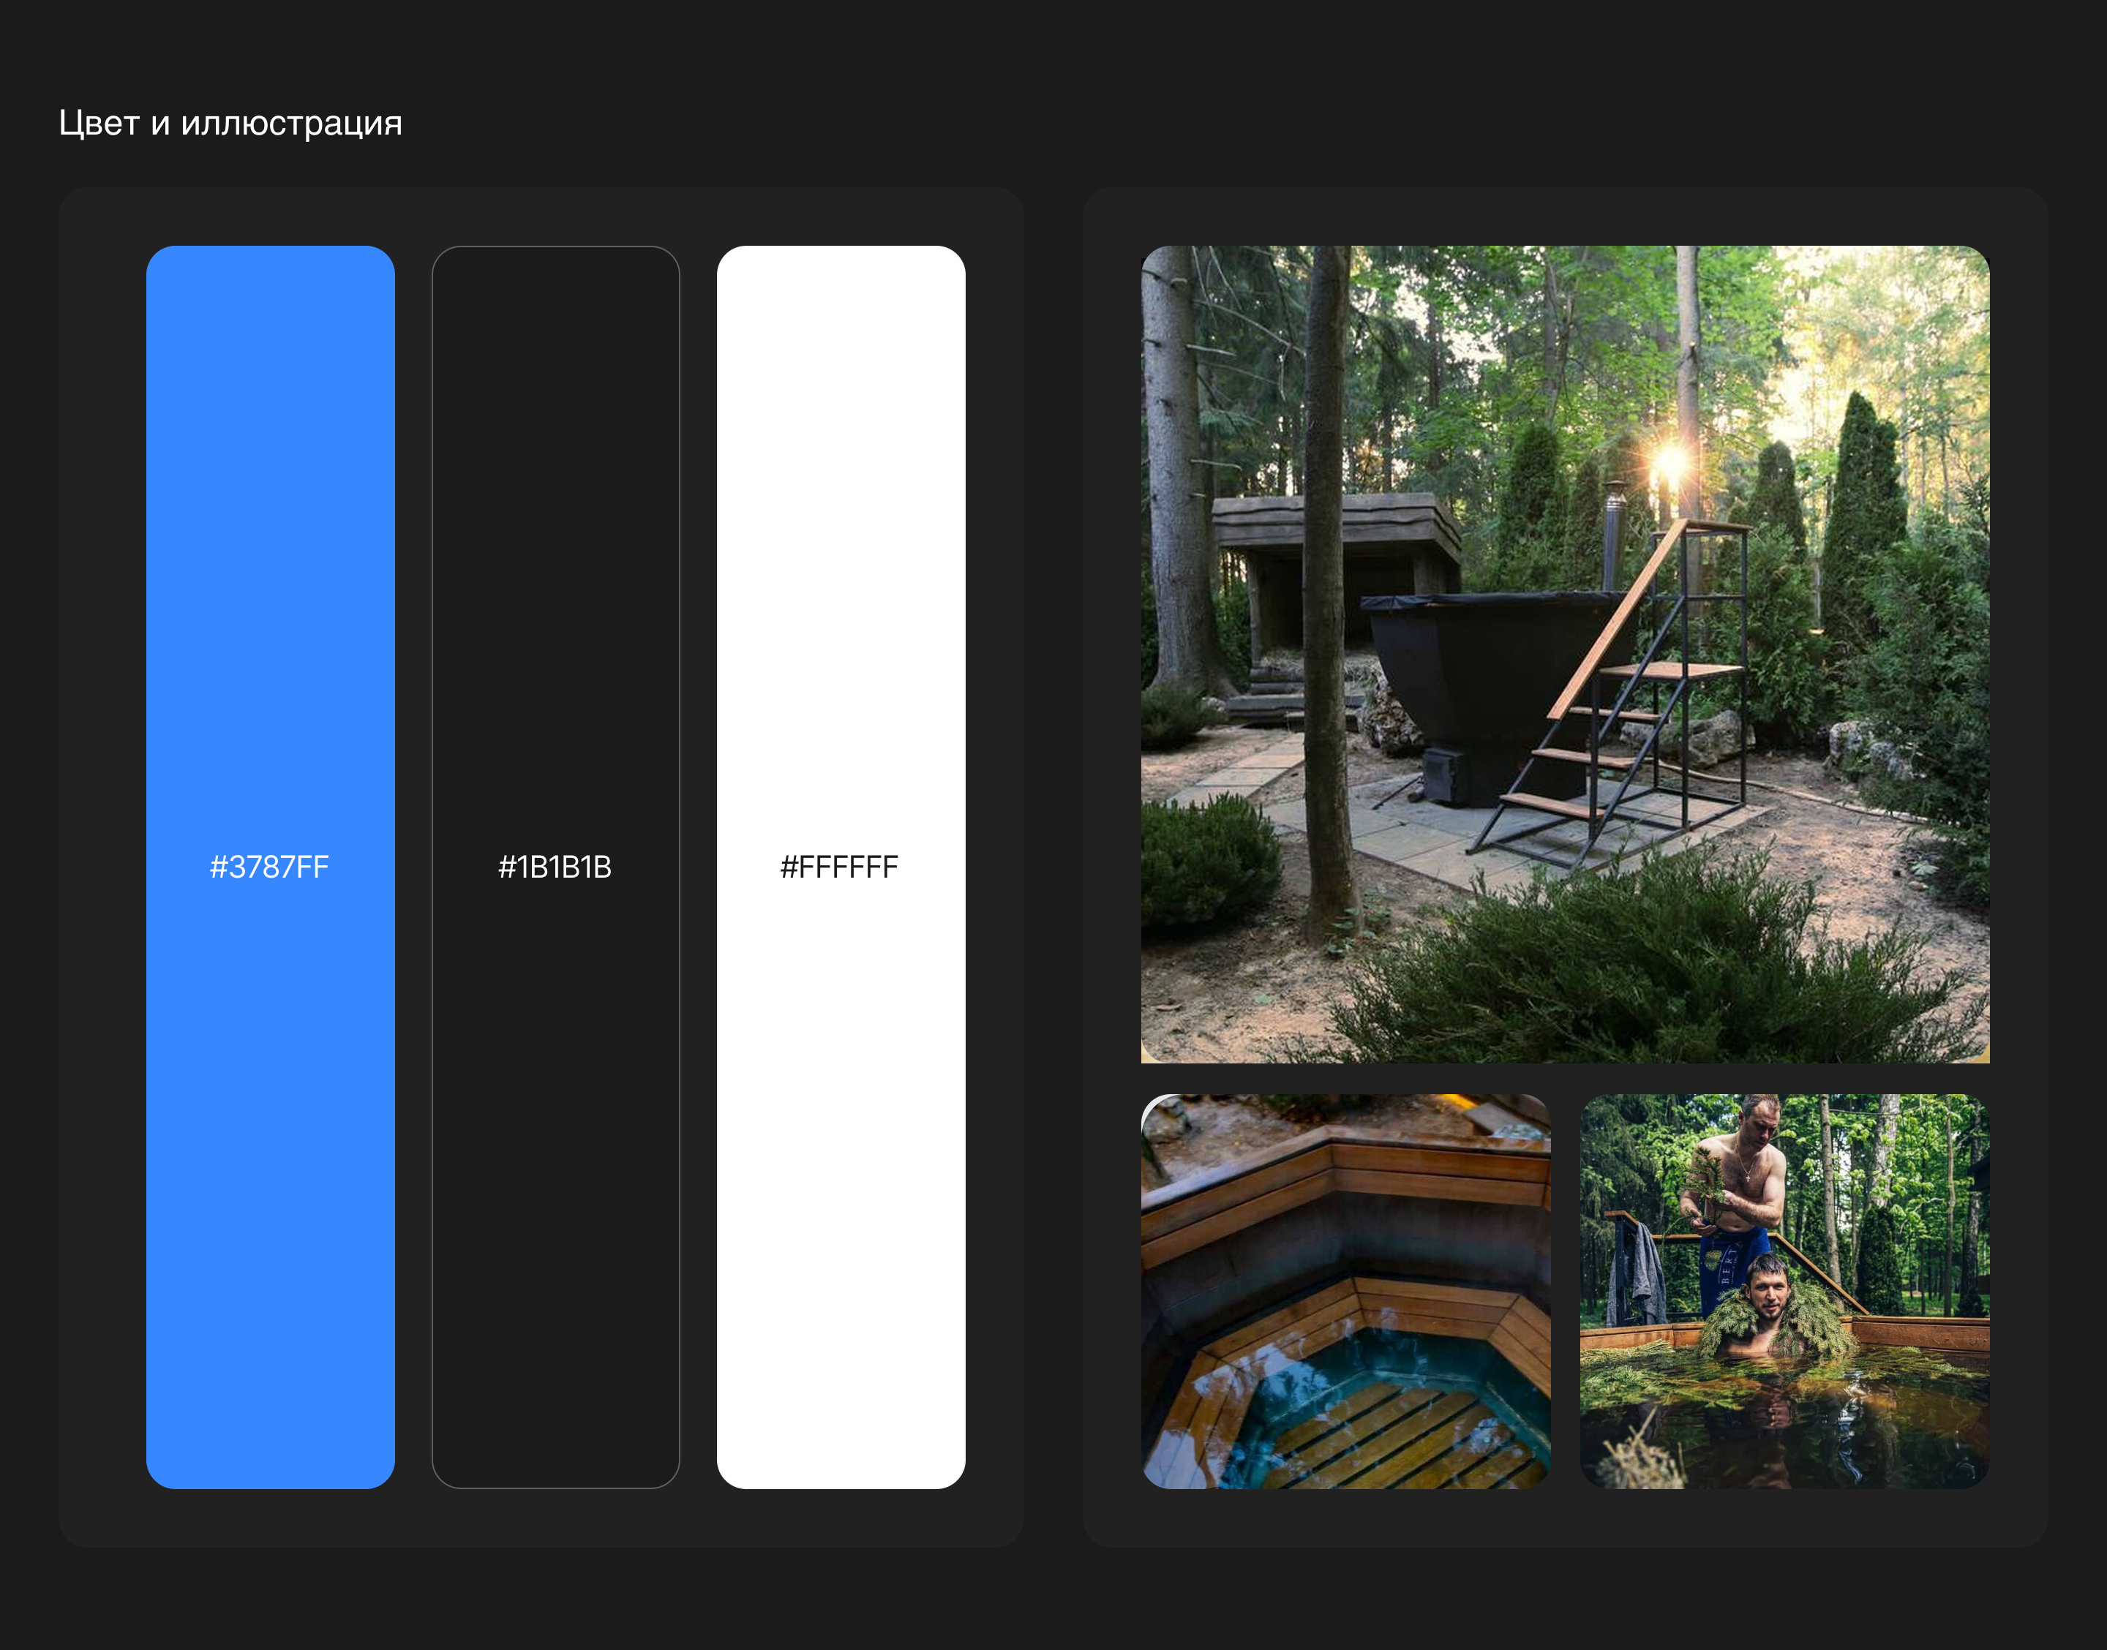Click the 'Цвет и иллюстрация' heading
The width and height of the screenshot is (2107, 1650).
point(230,123)
